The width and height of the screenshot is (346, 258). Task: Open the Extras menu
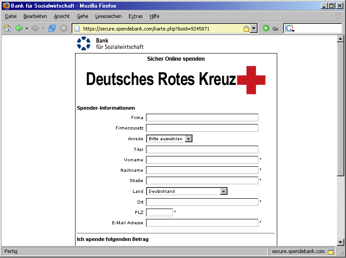(136, 16)
